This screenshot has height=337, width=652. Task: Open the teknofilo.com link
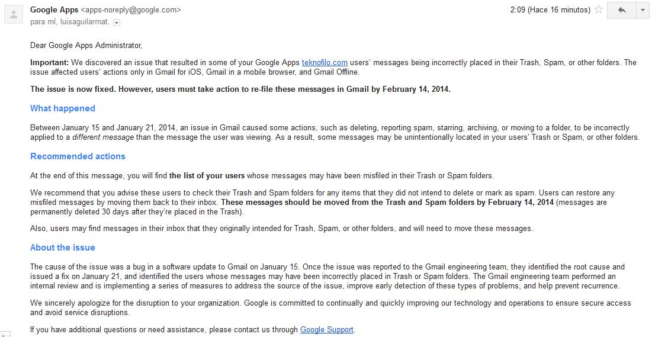[325, 63]
